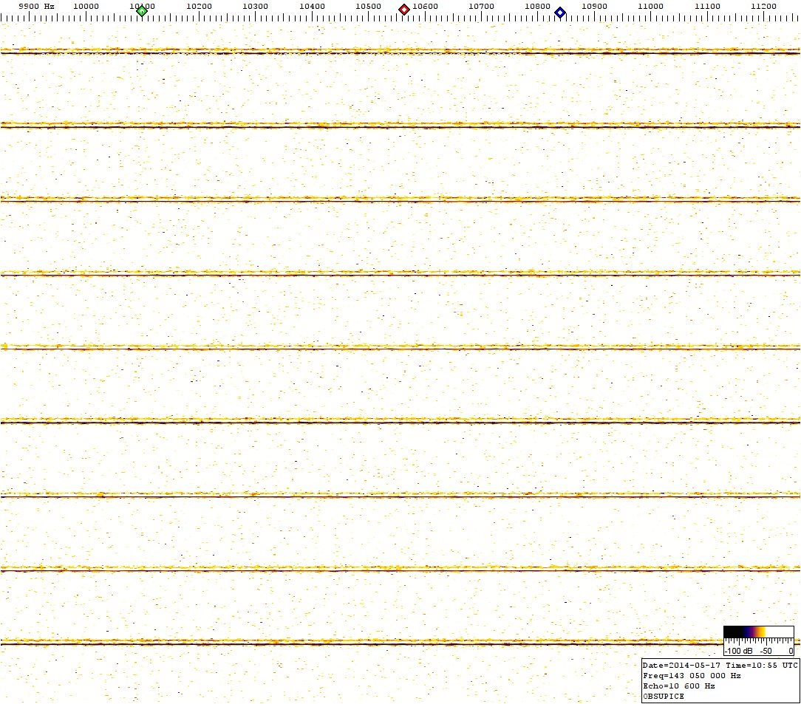
Task: Click the 10400 mark on frequency scale
Action: 312,6
